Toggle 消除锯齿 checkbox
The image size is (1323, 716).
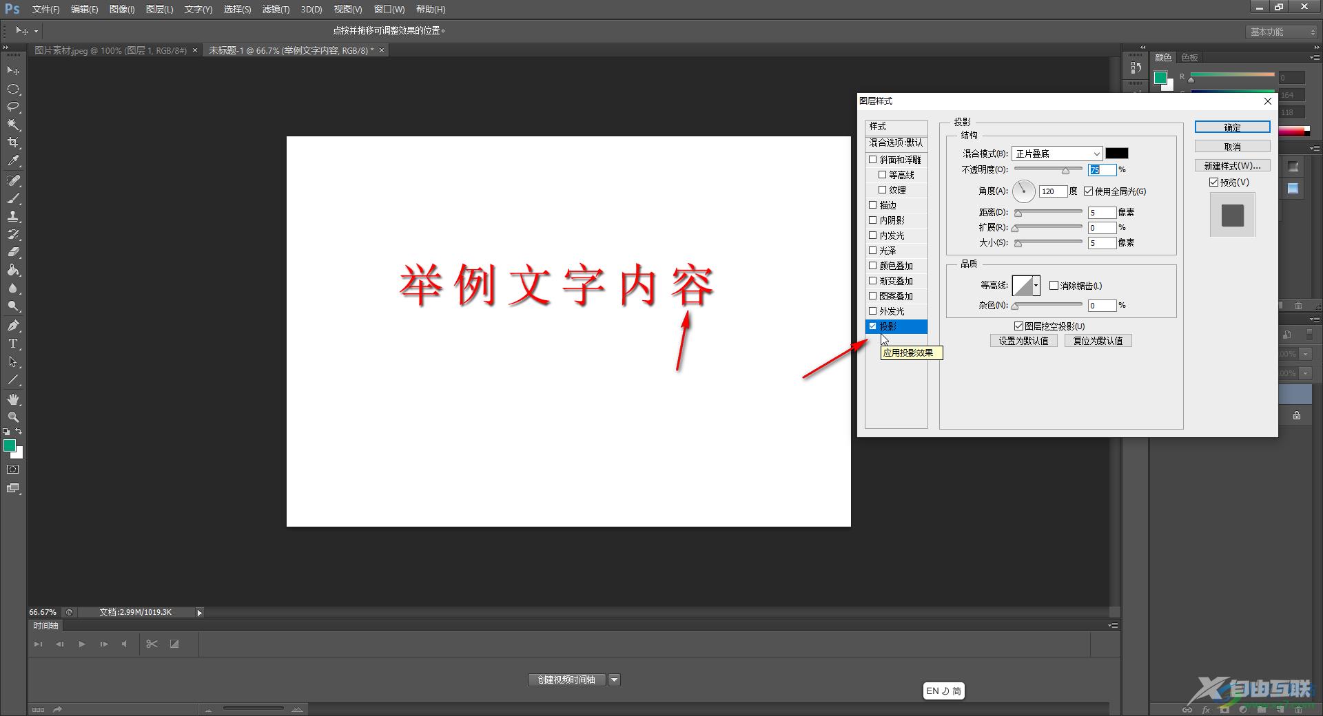(x=1054, y=286)
